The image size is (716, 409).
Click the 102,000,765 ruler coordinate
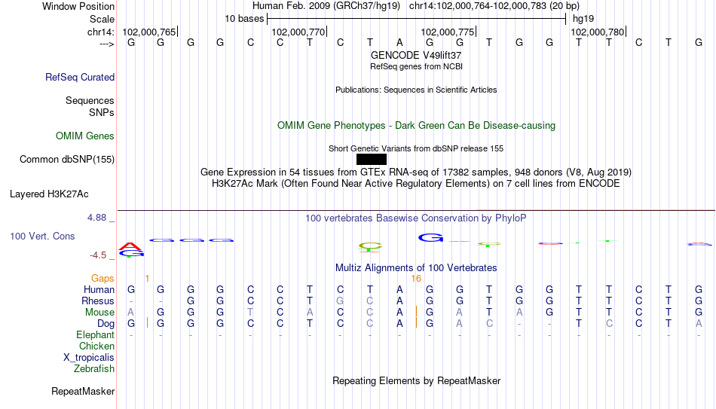(x=149, y=32)
